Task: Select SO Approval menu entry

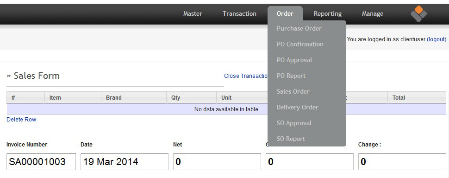Action: tap(294, 123)
